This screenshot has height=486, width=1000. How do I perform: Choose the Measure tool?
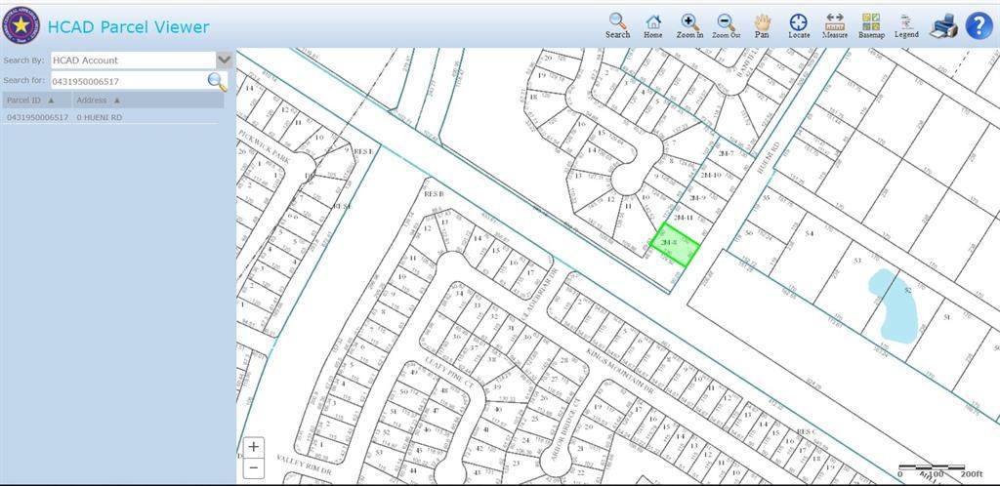(x=835, y=25)
